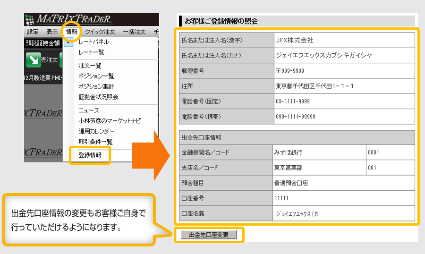The image size is (425, 254).
Task: Select ポジション集計 menu entry
Action: (96, 87)
